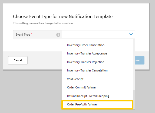Collapse the Event Type dropdown chevron
The image size is (155, 113).
tap(131, 34)
